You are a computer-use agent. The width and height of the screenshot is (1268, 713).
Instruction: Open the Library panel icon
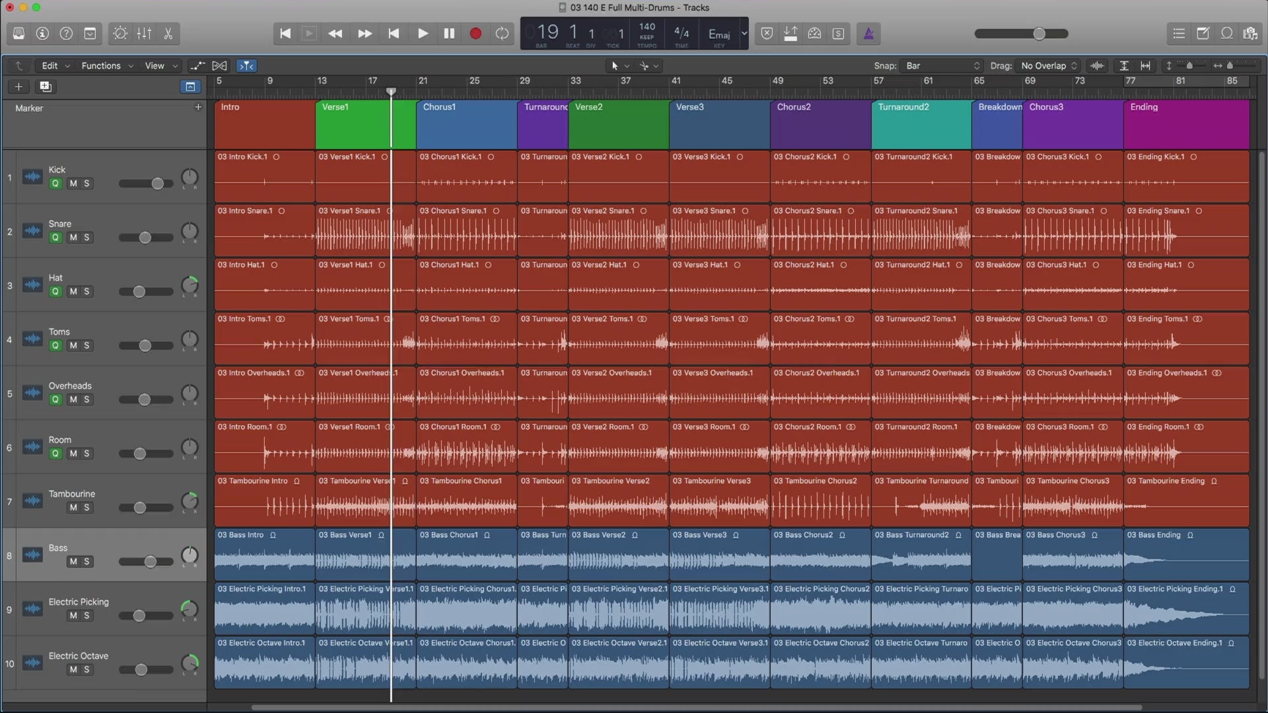click(x=18, y=33)
